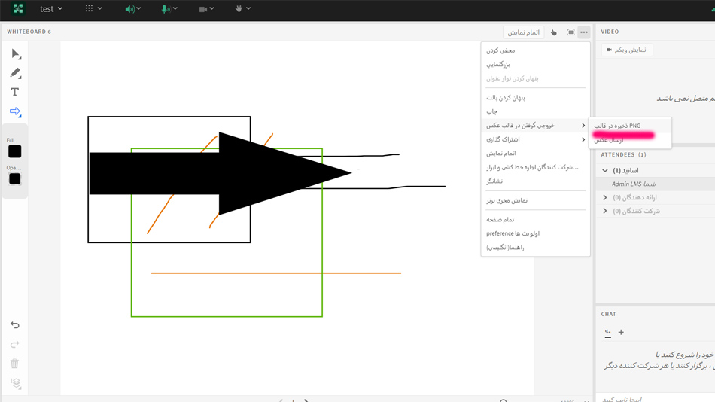Expand the microphone options chevron
The image size is (715, 402).
[x=175, y=8]
